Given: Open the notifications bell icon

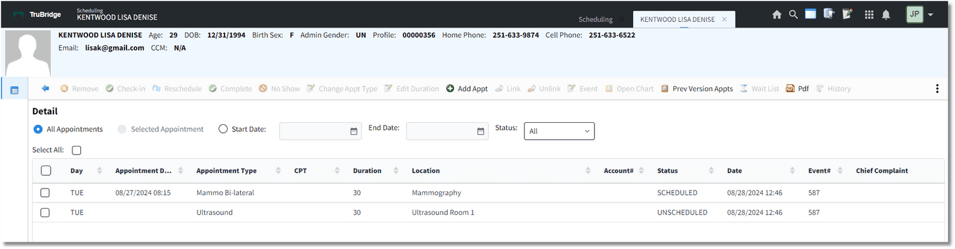Looking at the screenshot, I should click(x=886, y=14).
